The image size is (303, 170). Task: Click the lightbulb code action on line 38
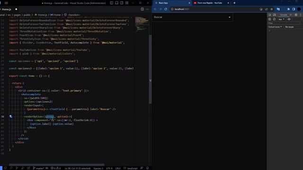(11, 117)
